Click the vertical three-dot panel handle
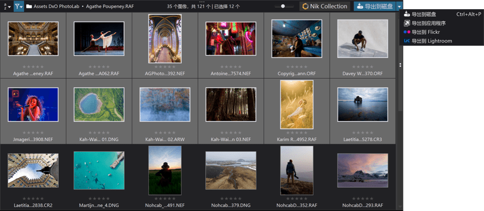 click(x=400, y=65)
